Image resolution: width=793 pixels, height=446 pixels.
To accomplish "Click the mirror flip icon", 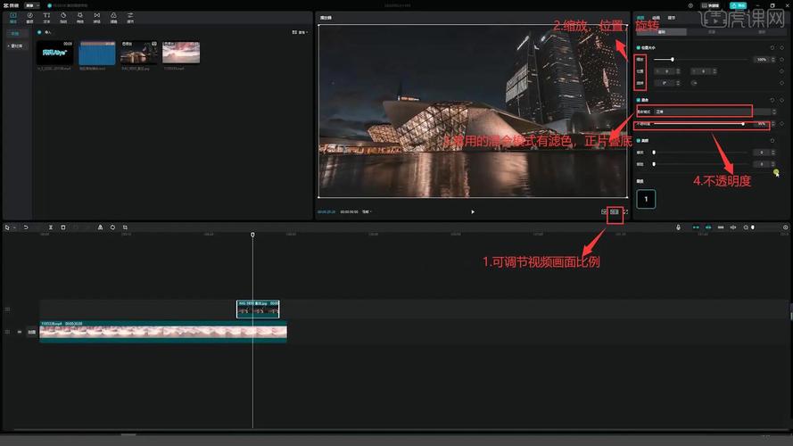I will coord(100,227).
